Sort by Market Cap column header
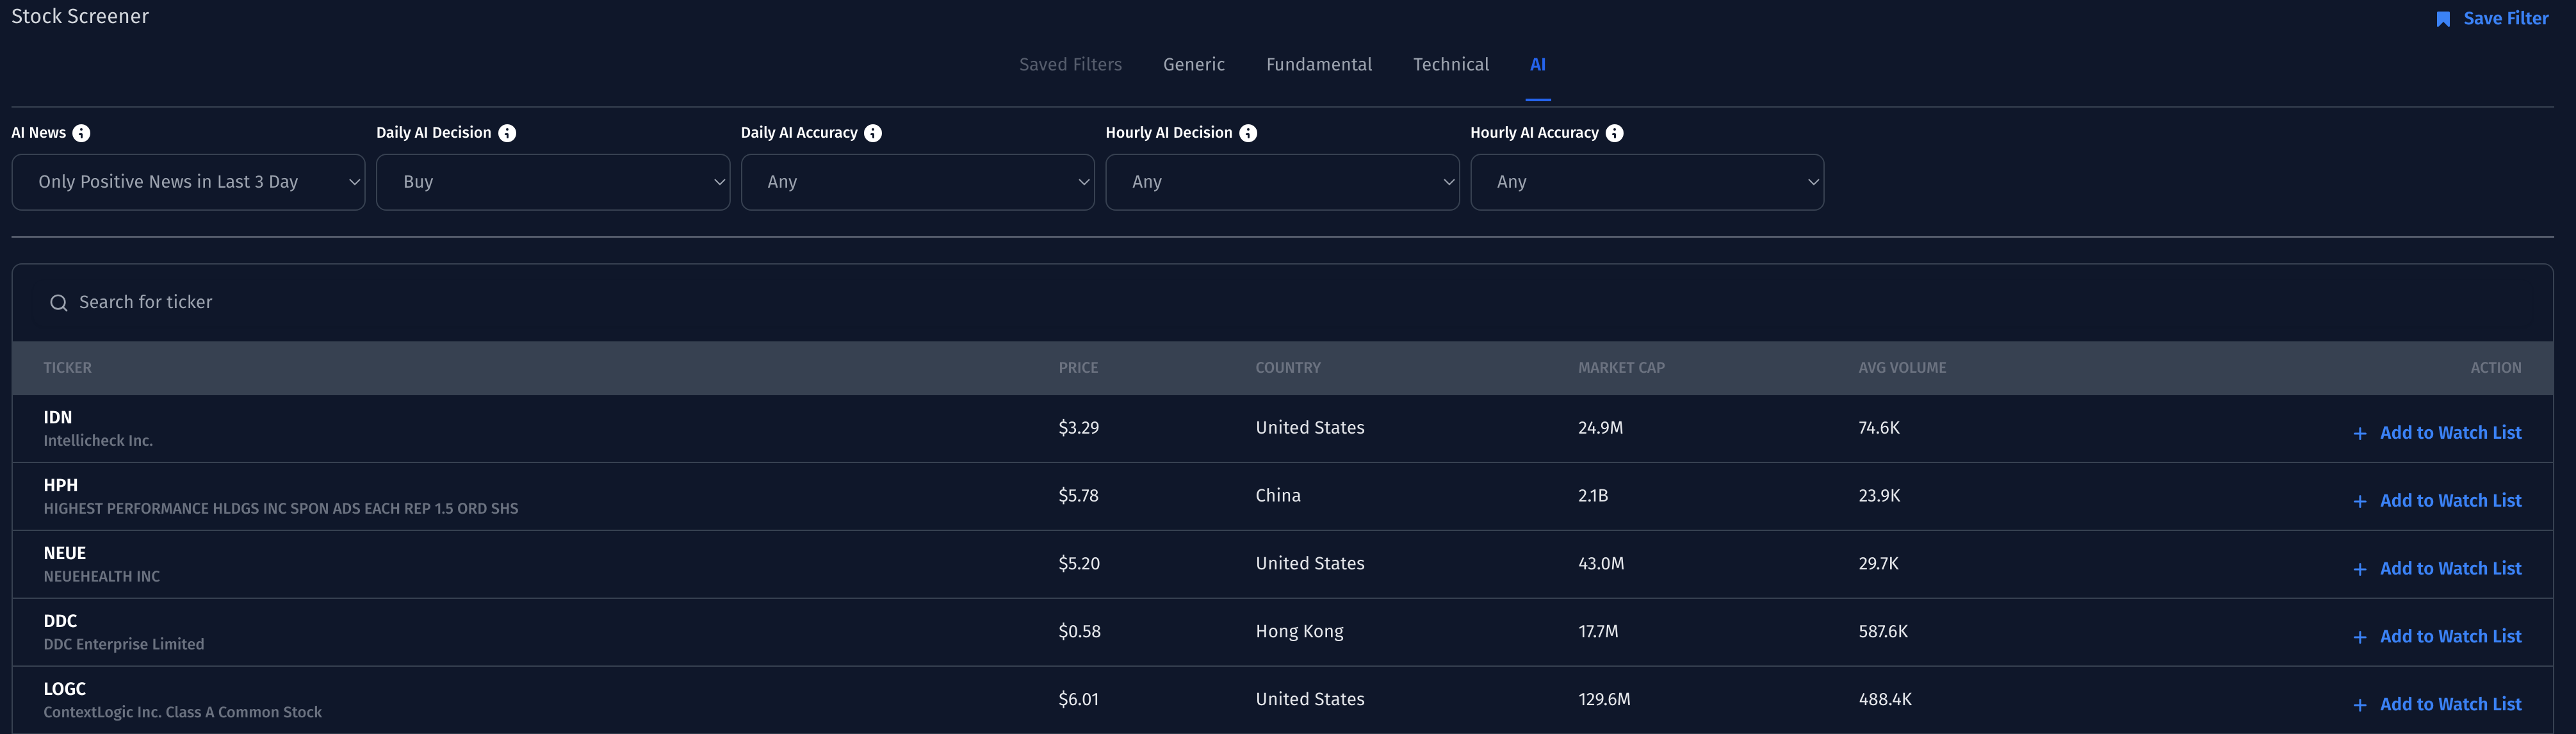The image size is (2576, 734). pyautogui.click(x=1621, y=368)
